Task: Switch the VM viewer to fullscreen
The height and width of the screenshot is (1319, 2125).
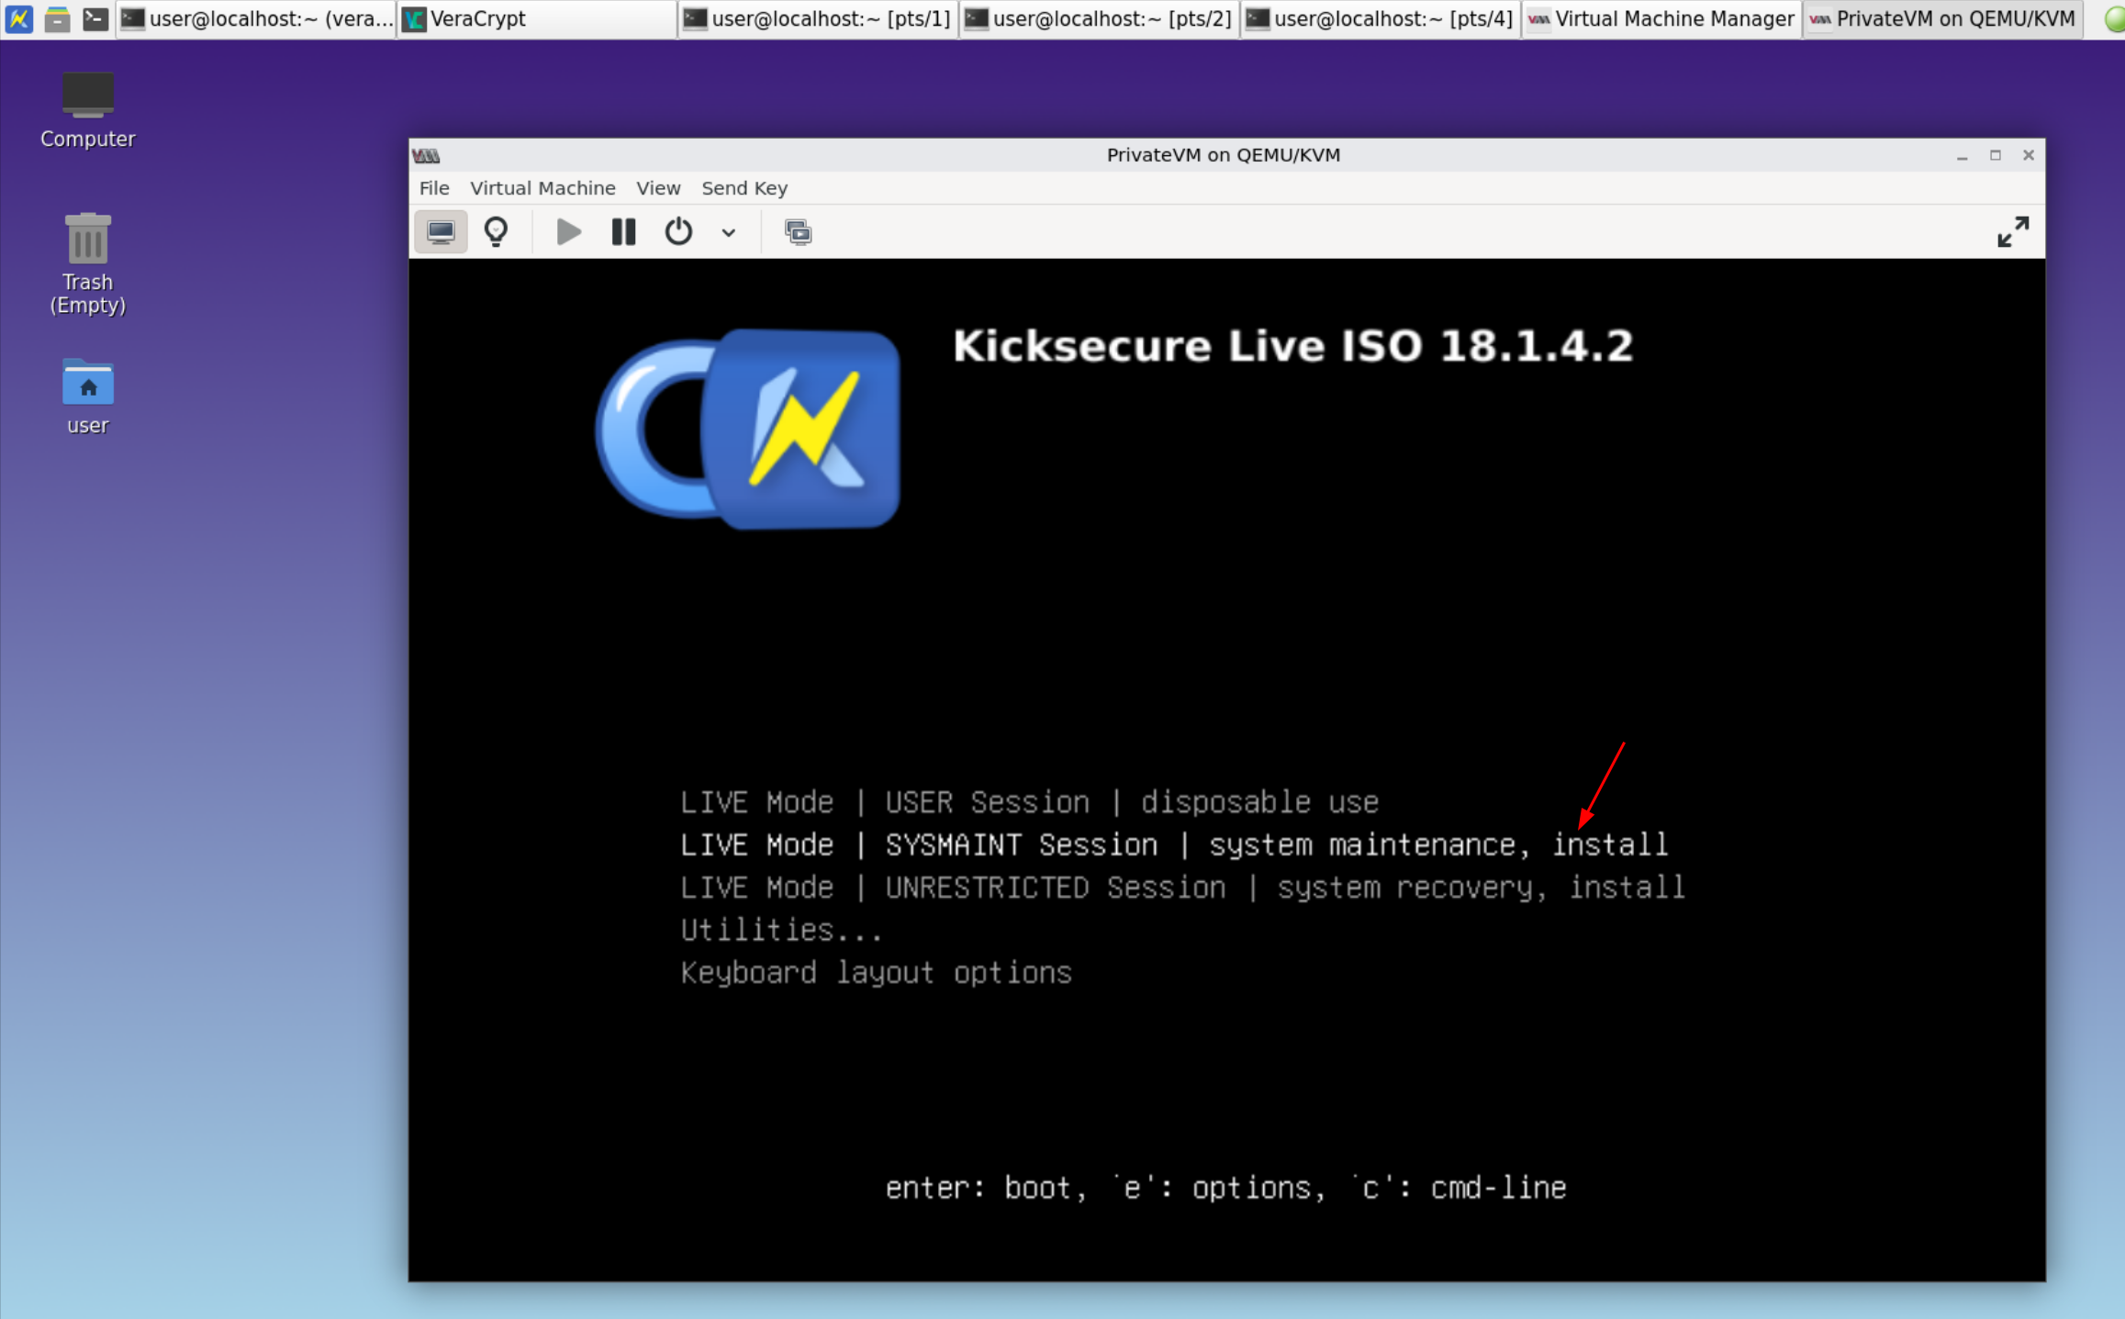Action: (x=2013, y=231)
